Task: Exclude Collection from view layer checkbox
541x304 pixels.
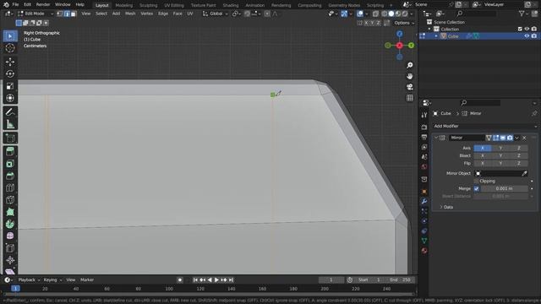Action: click(520, 29)
